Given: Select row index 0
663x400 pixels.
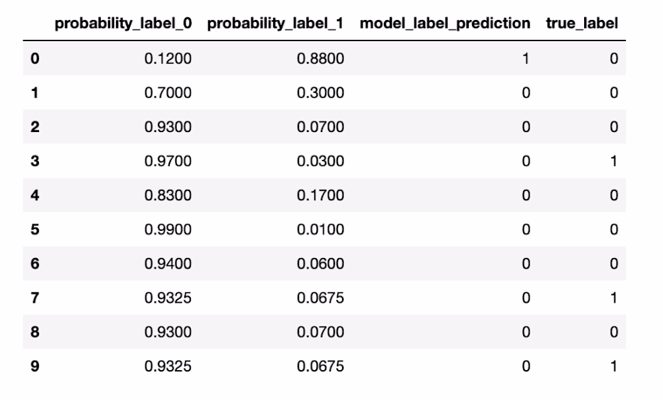Looking at the screenshot, I should [35, 58].
